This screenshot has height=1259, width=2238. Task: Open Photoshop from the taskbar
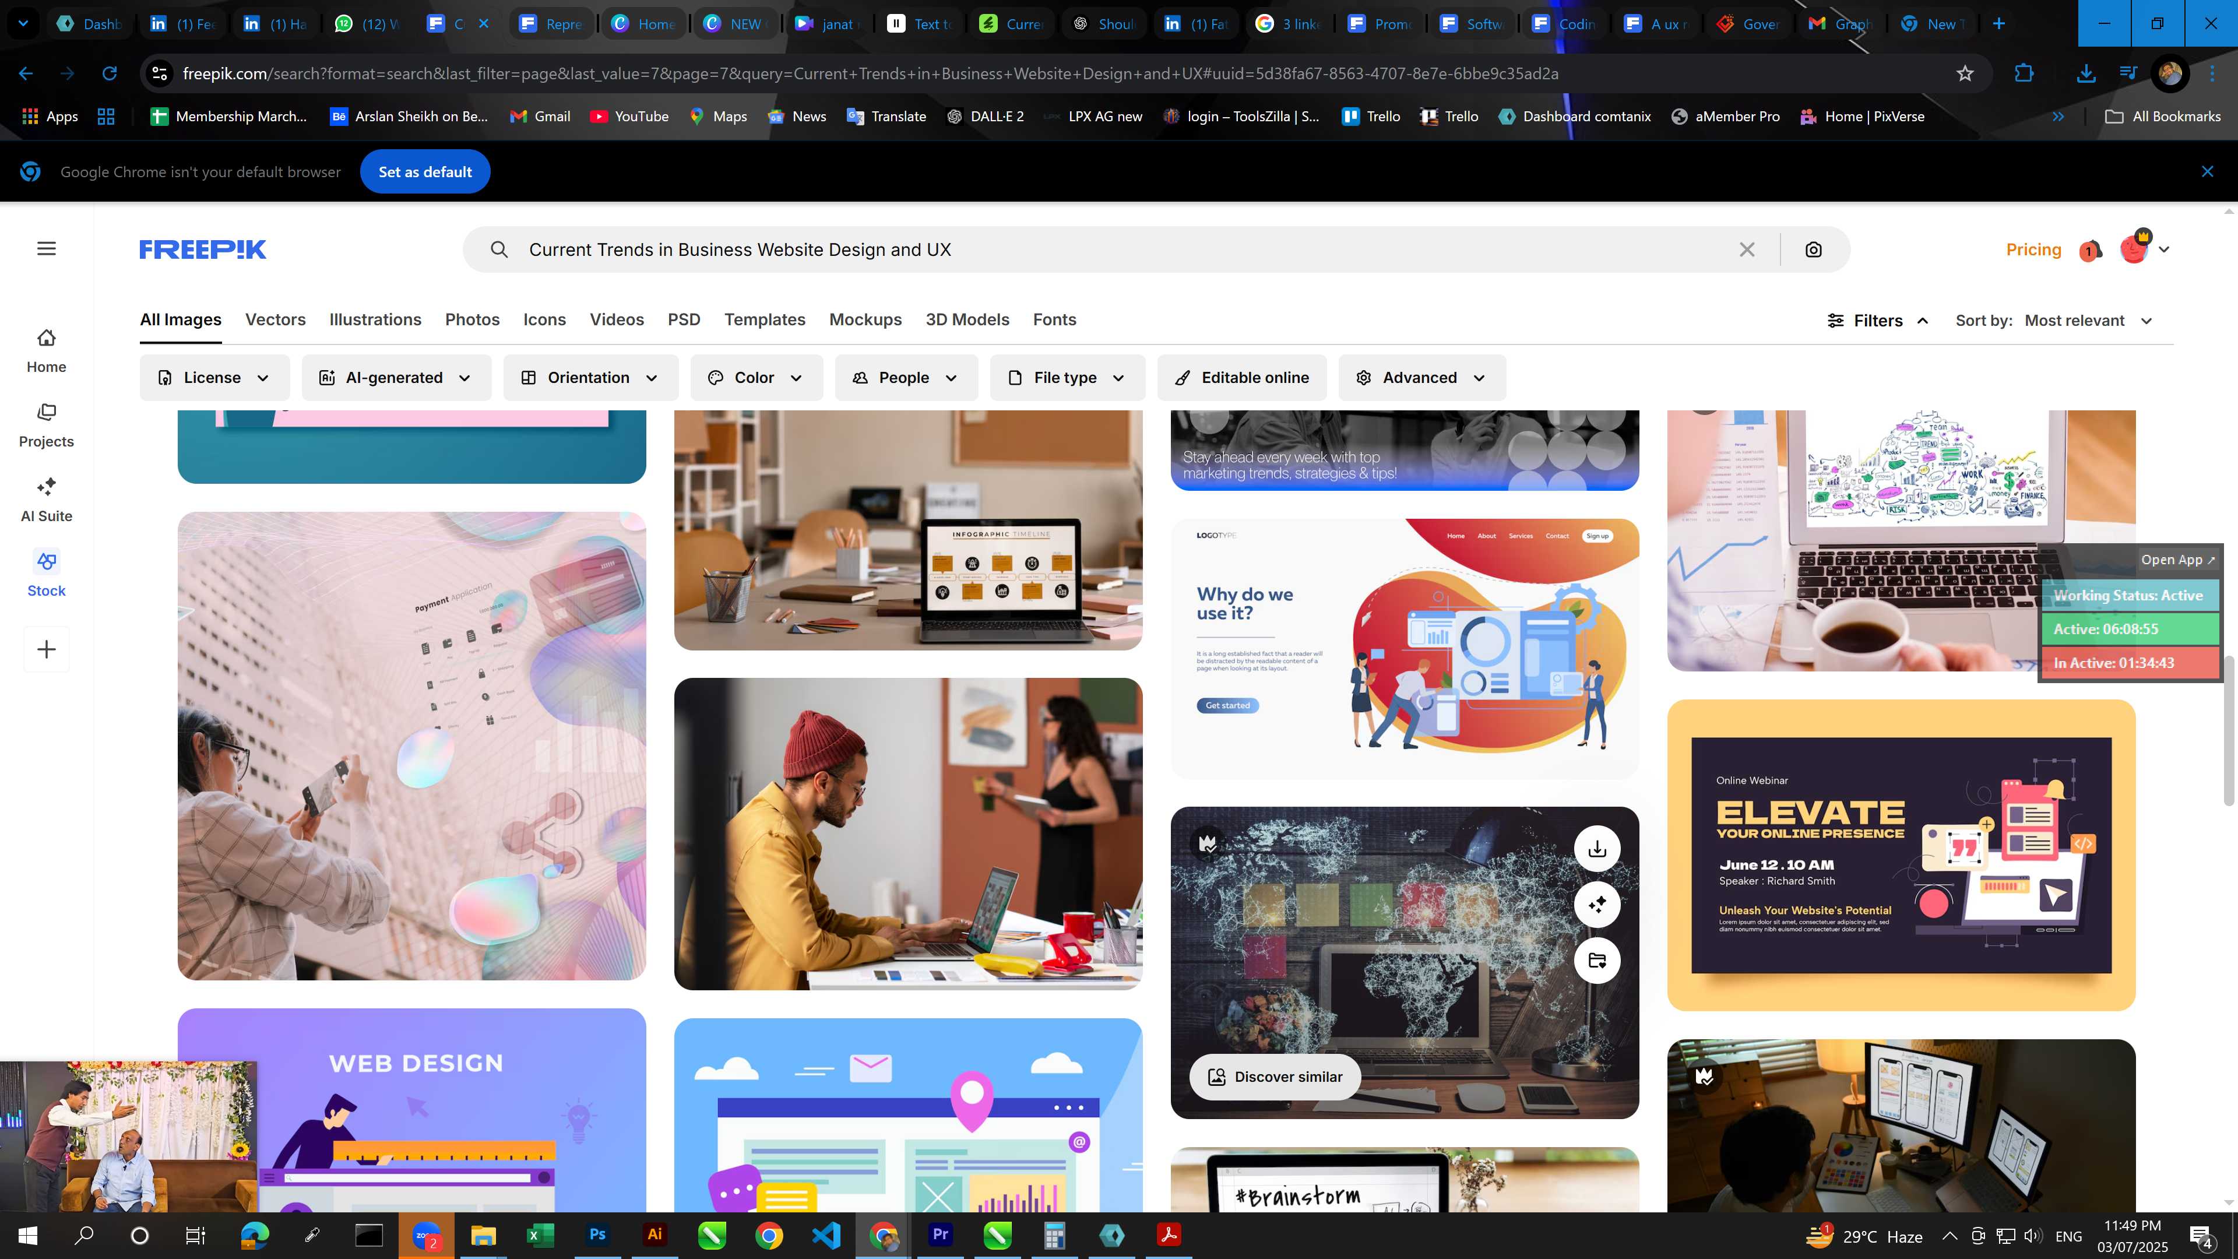(598, 1235)
